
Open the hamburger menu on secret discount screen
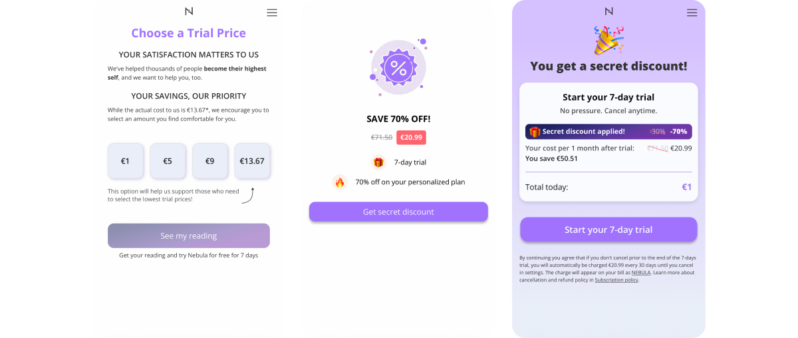click(692, 13)
